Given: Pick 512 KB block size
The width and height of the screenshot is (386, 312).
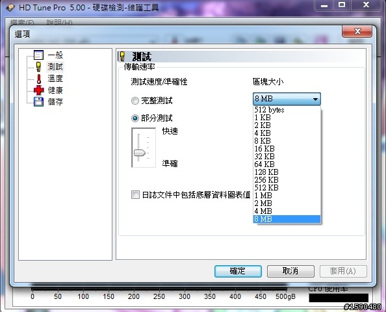Looking at the screenshot, I should coord(287,188).
